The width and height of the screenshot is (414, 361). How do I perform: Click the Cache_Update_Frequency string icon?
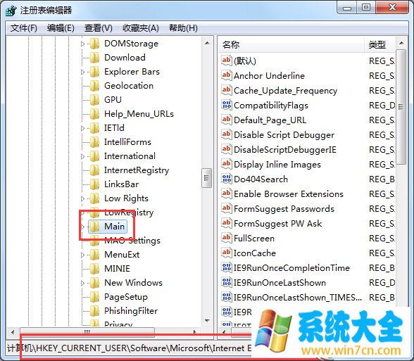point(227,90)
